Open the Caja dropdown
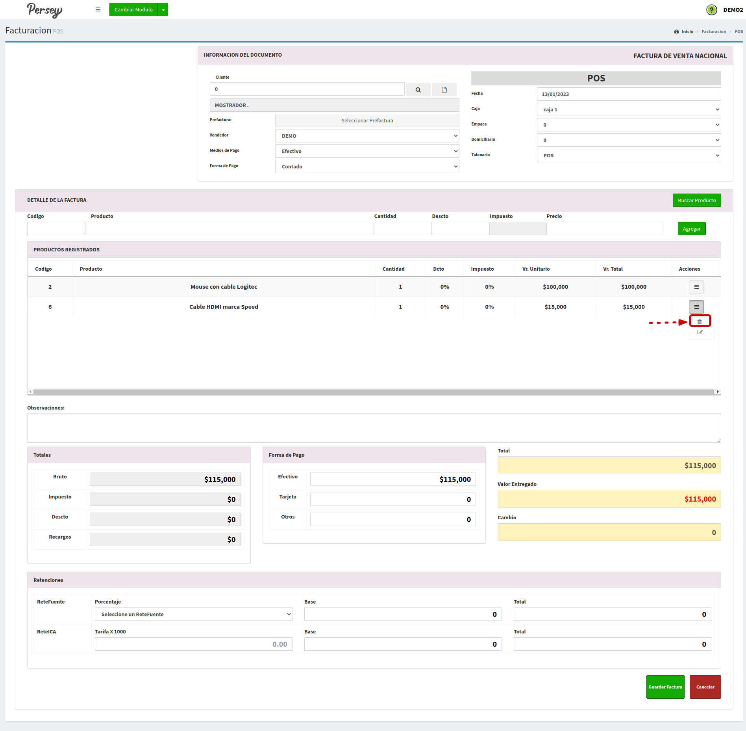746x731 pixels. (x=629, y=109)
